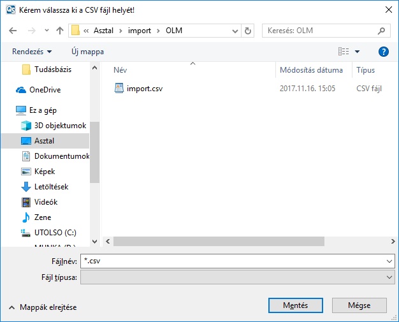Collapse folders with Mappák elrejtése
The width and height of the screenshot is (399, 322).
[42, 307]
